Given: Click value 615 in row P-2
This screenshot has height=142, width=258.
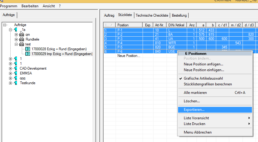Looking at the screenshot, I should coord(211,35).
